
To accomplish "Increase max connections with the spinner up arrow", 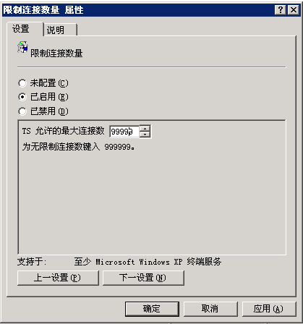I will point(145,129).
